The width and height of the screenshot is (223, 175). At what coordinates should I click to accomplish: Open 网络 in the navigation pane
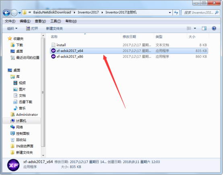click(x=19, y=127)
